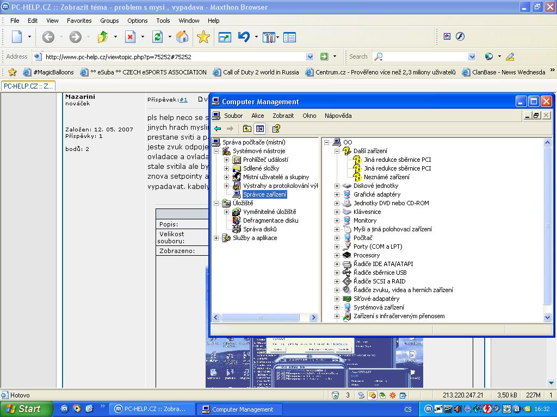Expand the Diskové jednotky device category

[337, 186]
